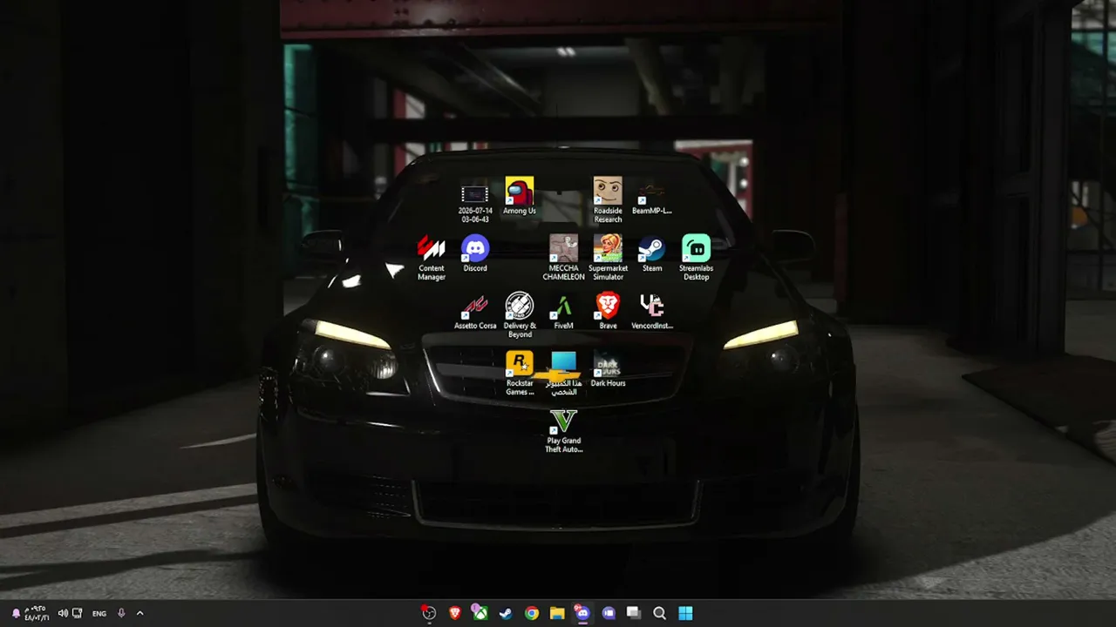Select the MECCHA CHAMELEON desktop icon
Image resolution: width=1116 pixels, height=627 pixels.
pos(563,257)
